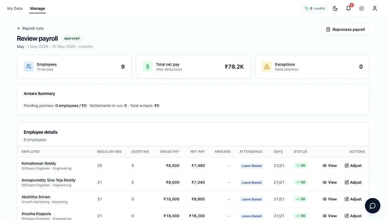Click Annapureddy's OK status badge
The height and width of the screenshot is (220, 387).
coord(301,182)
